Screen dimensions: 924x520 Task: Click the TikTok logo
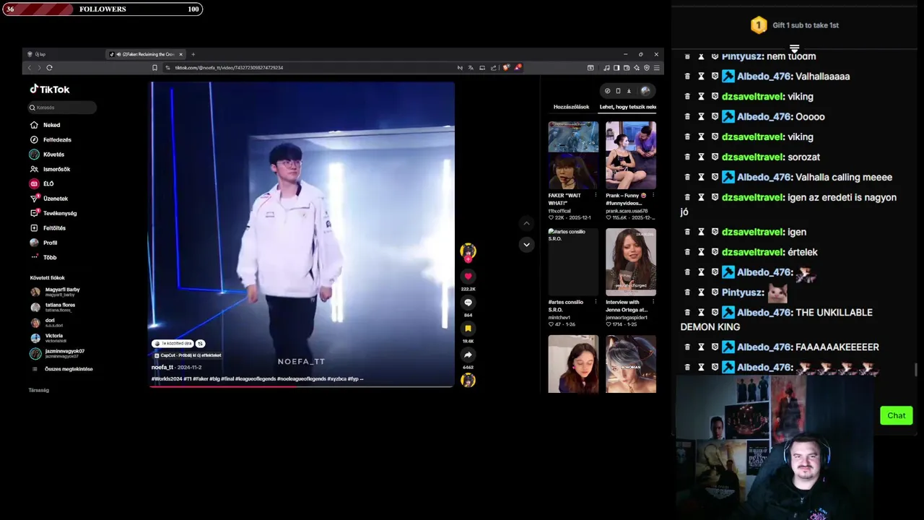tap(49, 90)
